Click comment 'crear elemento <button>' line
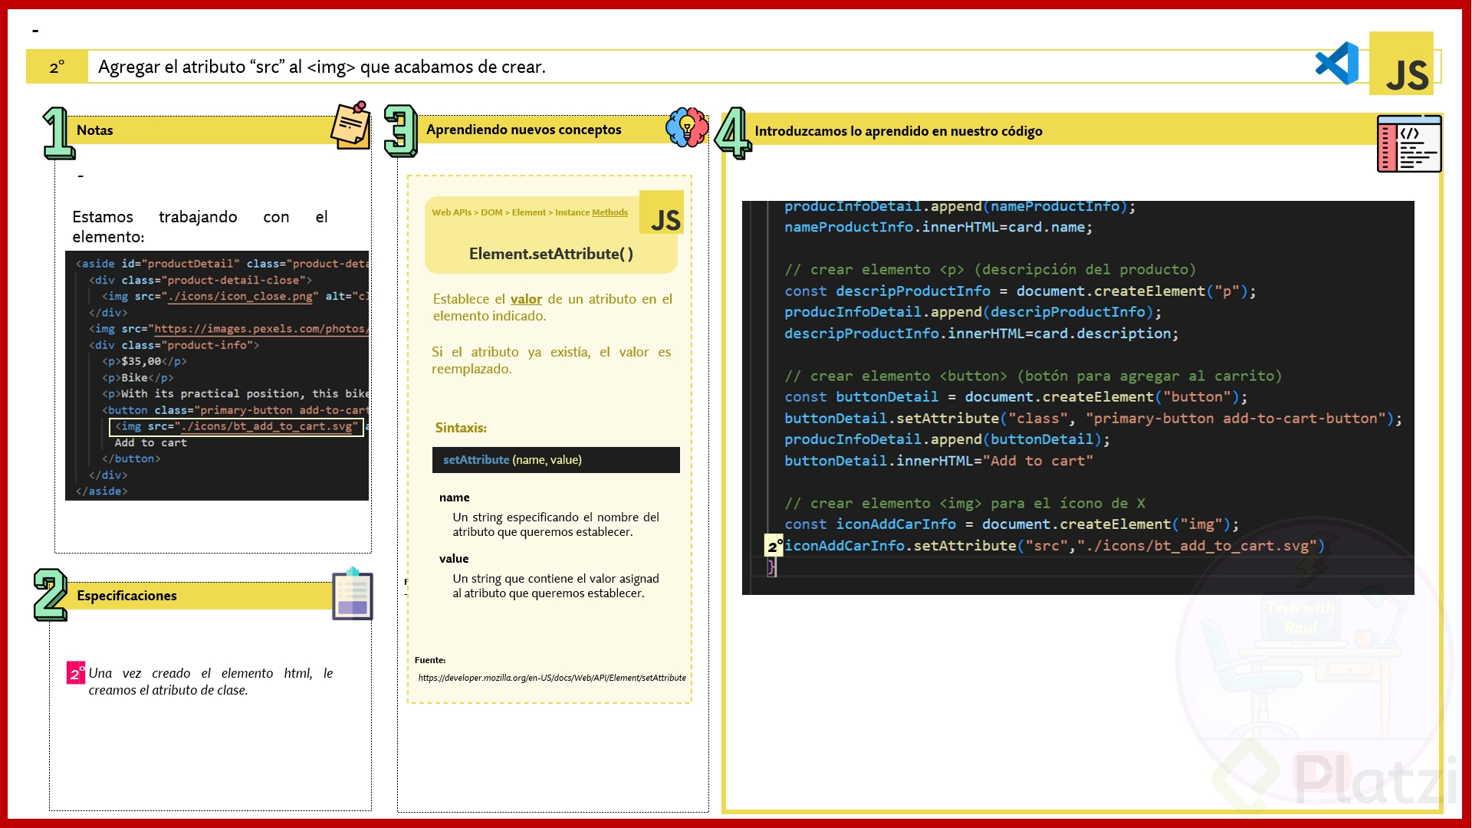 pos(1033,376)
